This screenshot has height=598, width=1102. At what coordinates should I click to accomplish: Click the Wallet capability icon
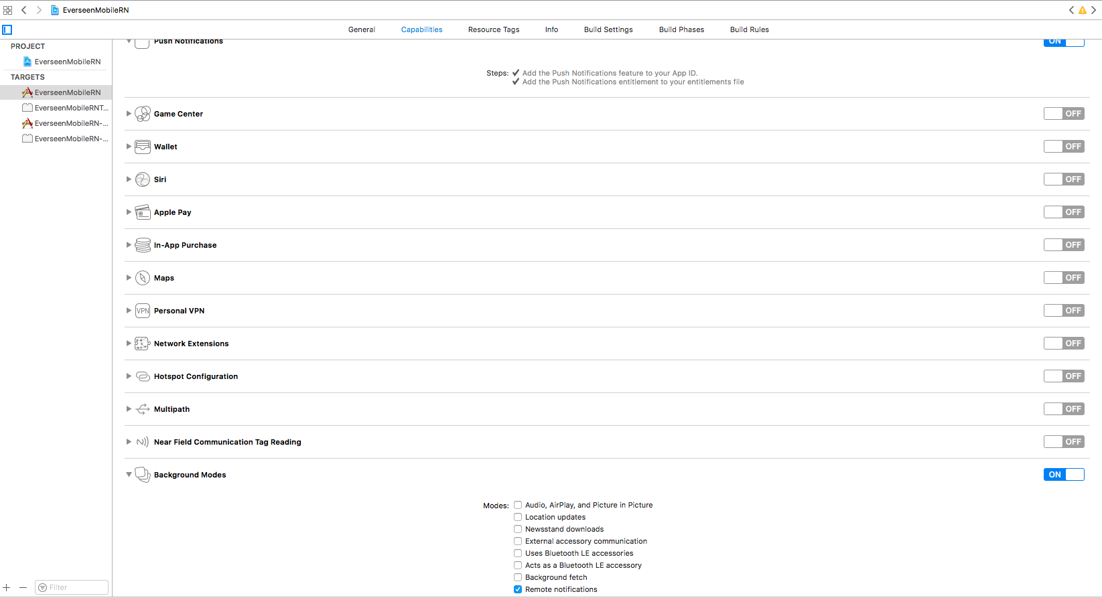pyautogui.click(x=143, y=147)
